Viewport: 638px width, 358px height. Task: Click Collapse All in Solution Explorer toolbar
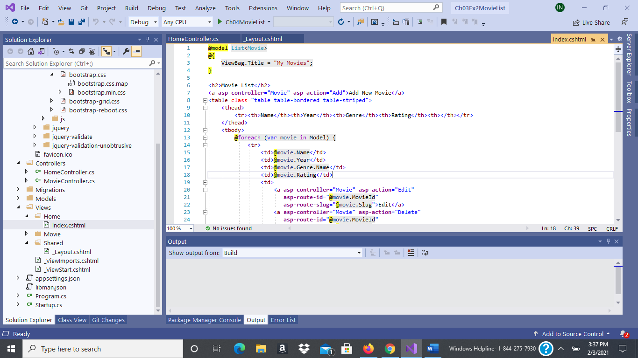pyautogui.click(x=82, y=51)
